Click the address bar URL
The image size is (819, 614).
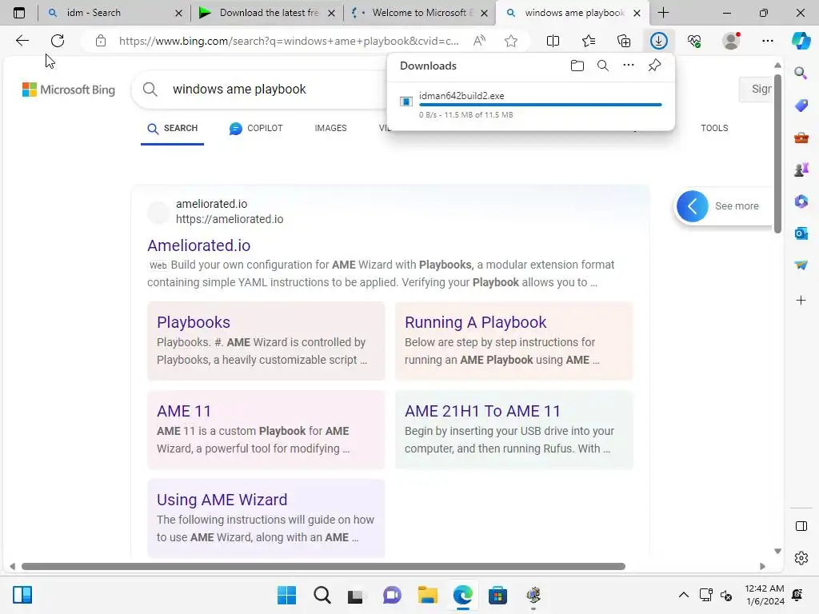click(x=289, y=41)
